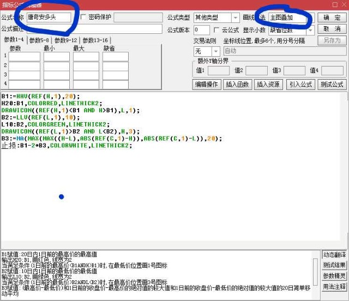Click the 编辑操作 button

coord(207,85)
